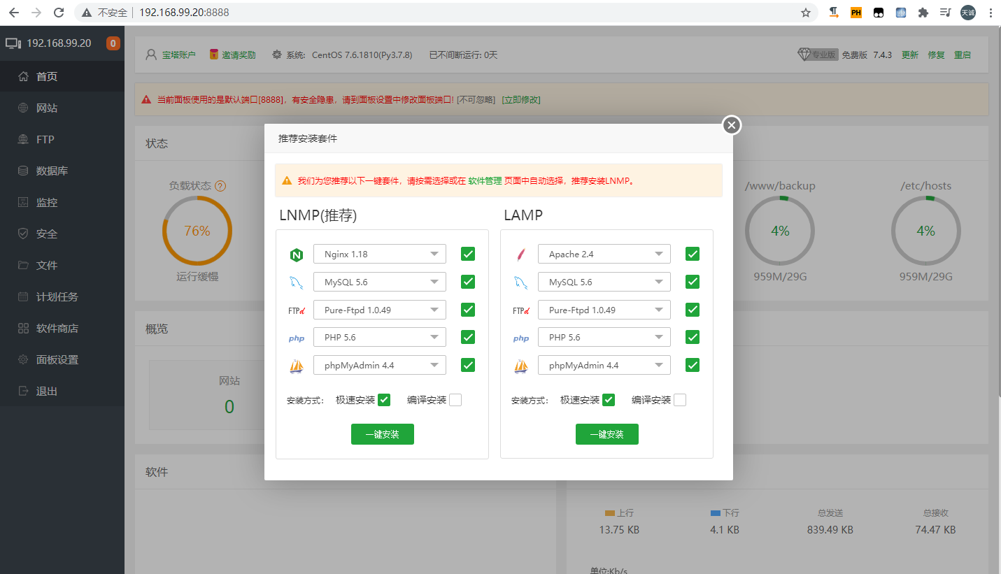Open the browser extensions puzzle icon
1001x574 pixels.
[923, 13]
